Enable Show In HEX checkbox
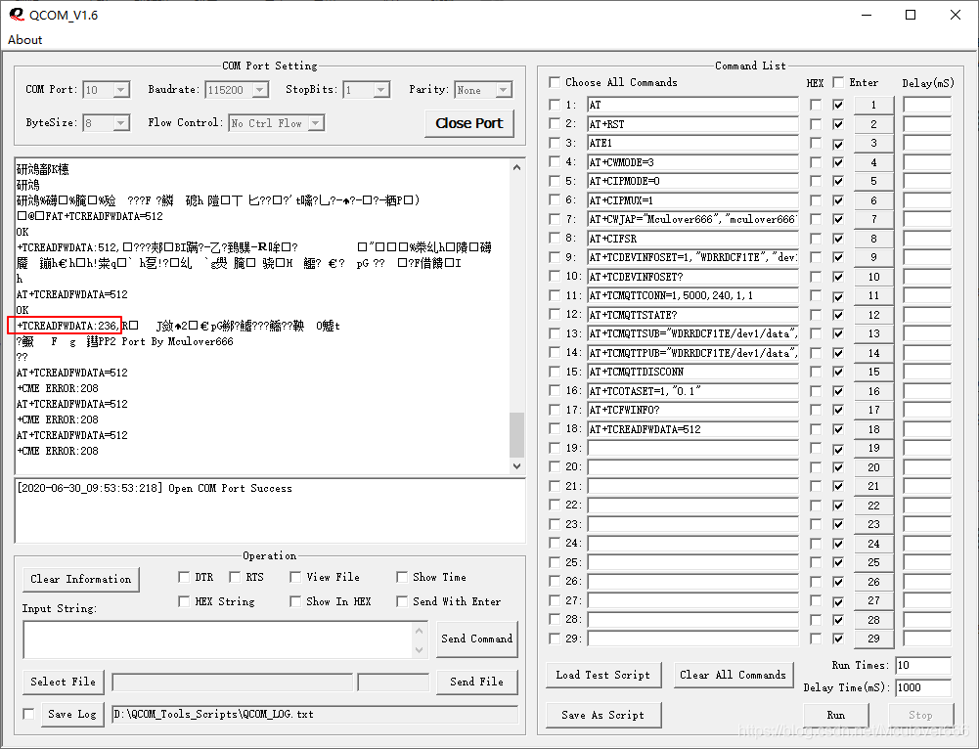 295,601
